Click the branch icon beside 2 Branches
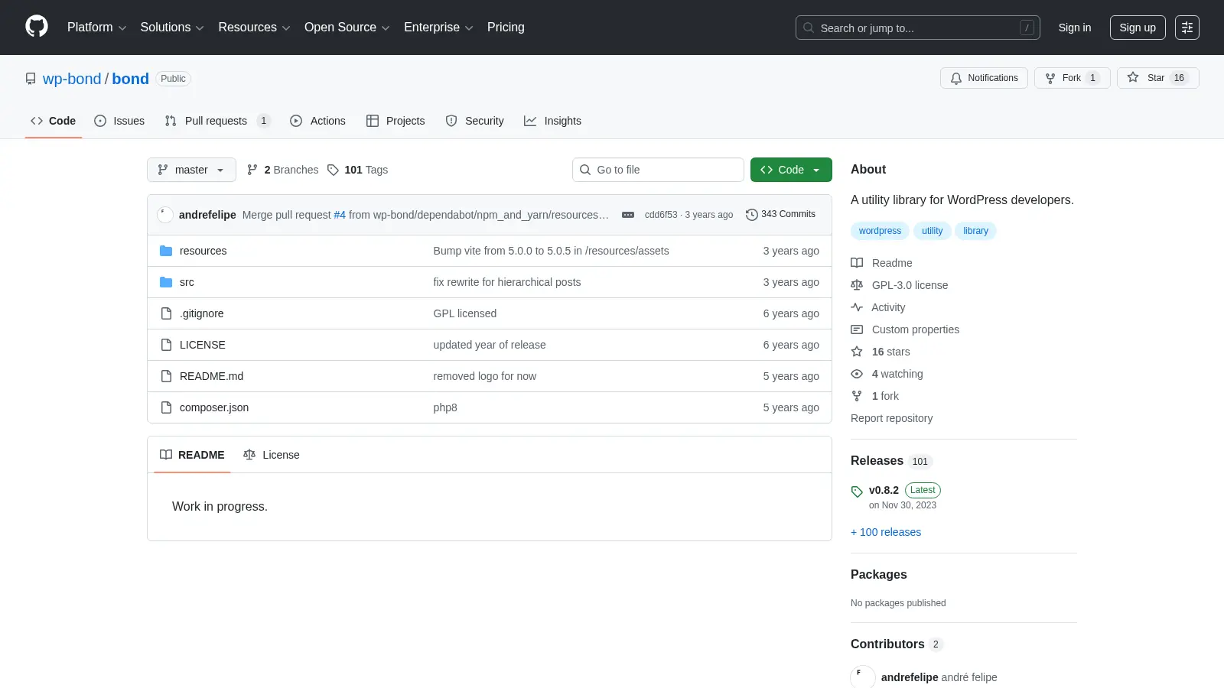The image size is (1224, 688). 252,170
